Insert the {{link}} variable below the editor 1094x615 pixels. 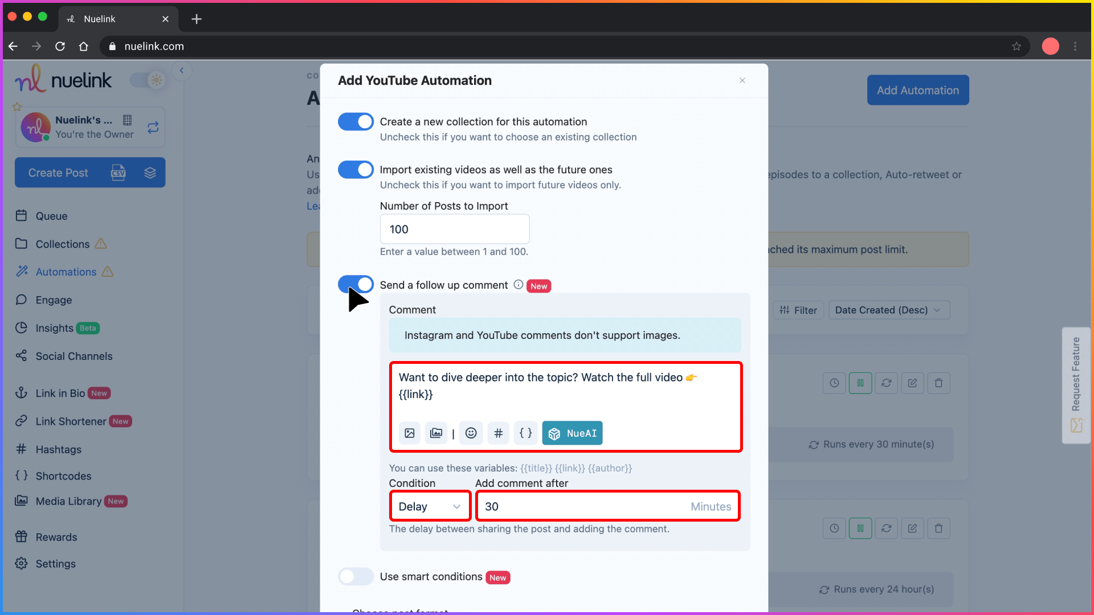[570, 468]
